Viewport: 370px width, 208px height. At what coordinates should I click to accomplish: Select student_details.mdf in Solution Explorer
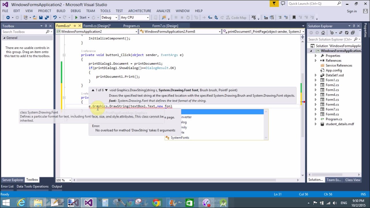(x=340, y=124)
